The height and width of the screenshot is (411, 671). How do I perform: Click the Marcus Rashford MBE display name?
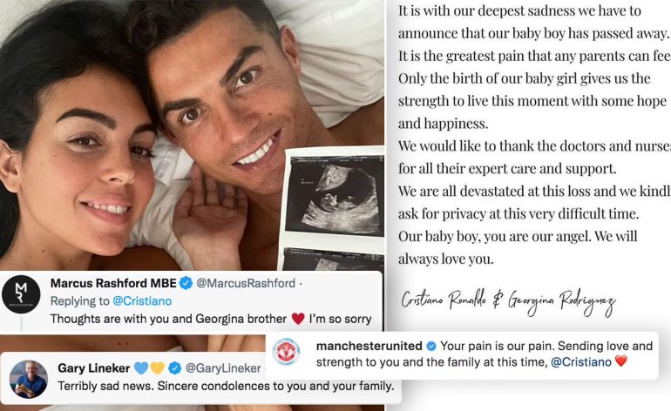click(113, 283)
